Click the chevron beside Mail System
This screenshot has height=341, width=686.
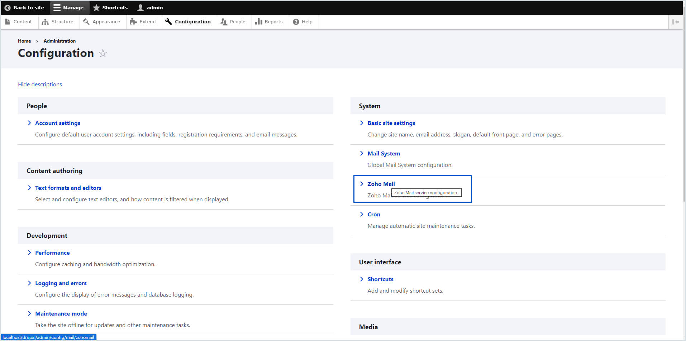pyautogui.click(x=362, y=153)
